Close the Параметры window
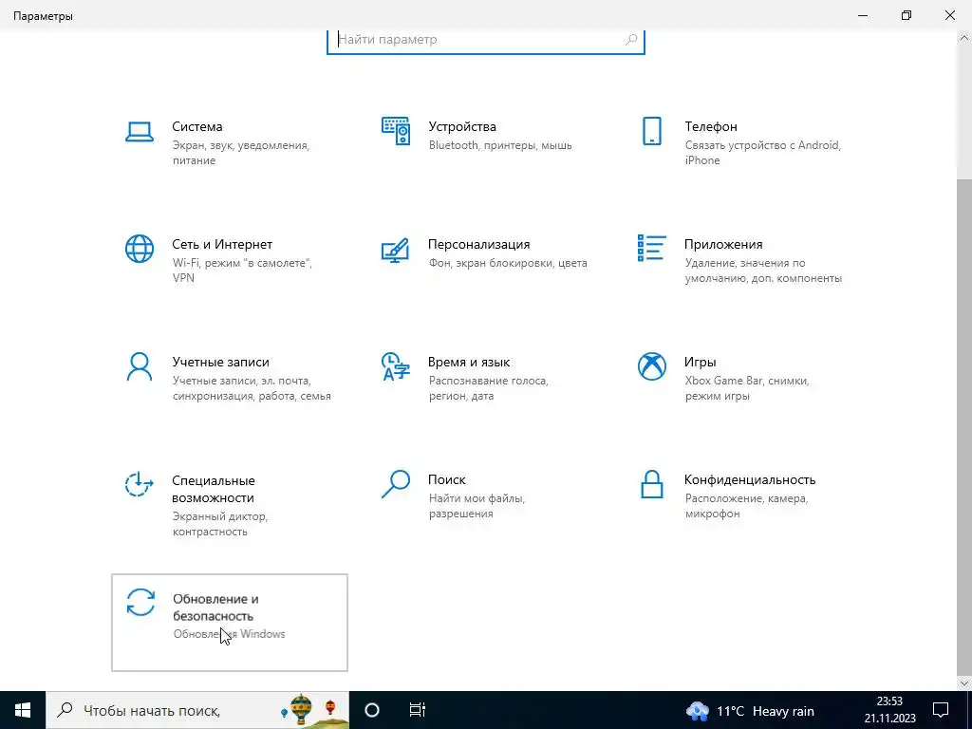 click(x=949, y=15)
